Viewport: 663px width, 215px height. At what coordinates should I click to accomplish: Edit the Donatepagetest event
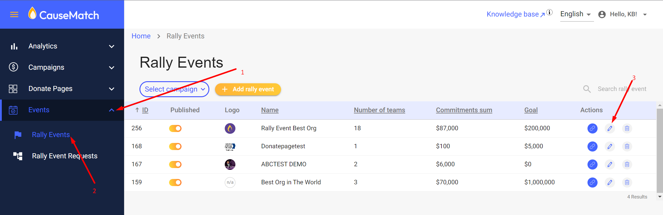pos(610,146)
